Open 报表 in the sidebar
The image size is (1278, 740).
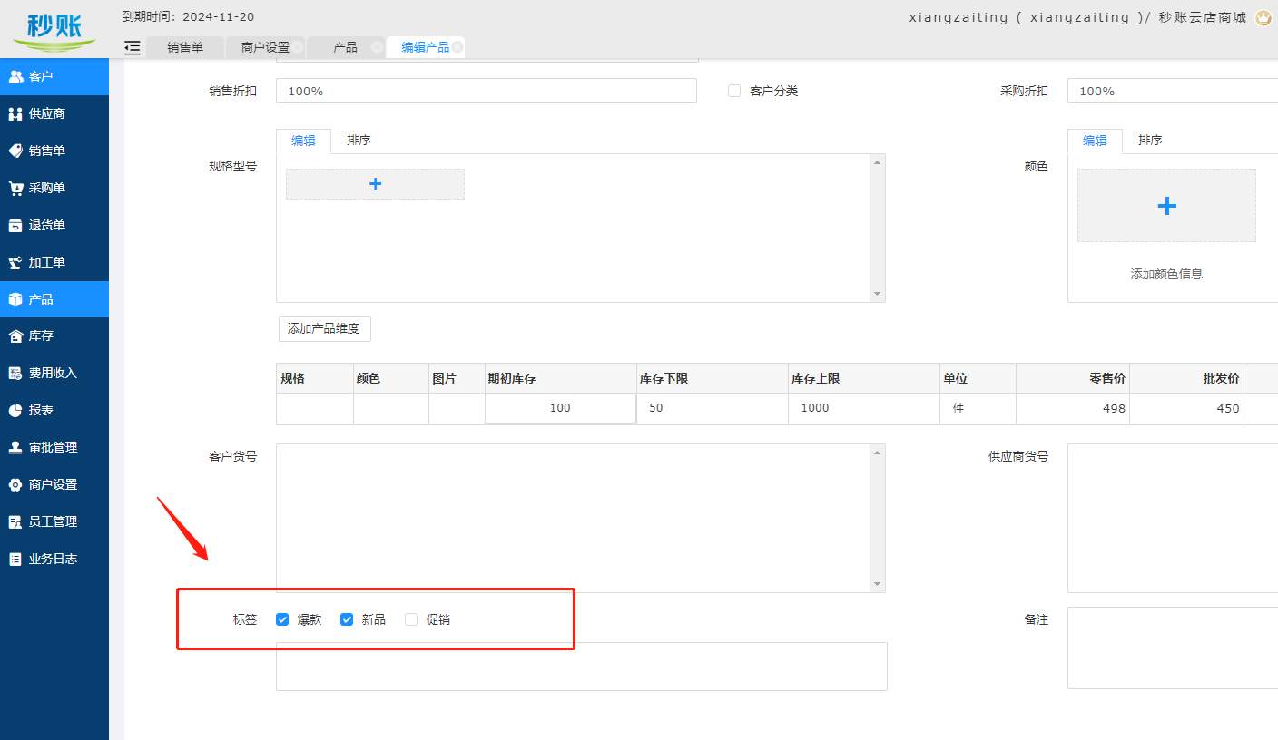pos(54,411)
